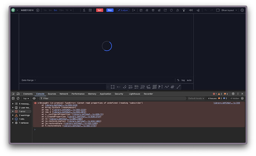Toggle log scale on the chart
This screenshot has width=256, height=156.
click(183, 80)
